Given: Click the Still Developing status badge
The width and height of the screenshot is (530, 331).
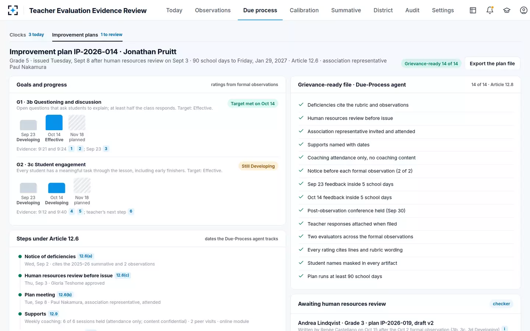Looking at the screenshot, I should [x=258, y=166].
